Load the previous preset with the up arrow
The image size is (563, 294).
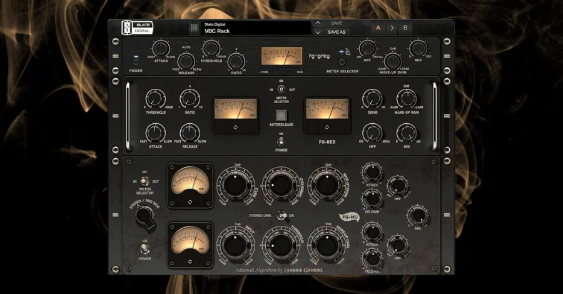[318, 23]
